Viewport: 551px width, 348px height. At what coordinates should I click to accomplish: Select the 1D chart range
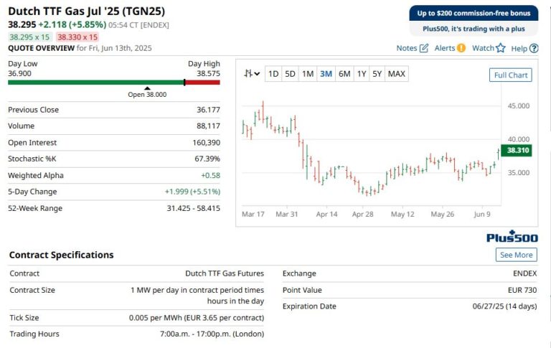click(x=273, y=74)
